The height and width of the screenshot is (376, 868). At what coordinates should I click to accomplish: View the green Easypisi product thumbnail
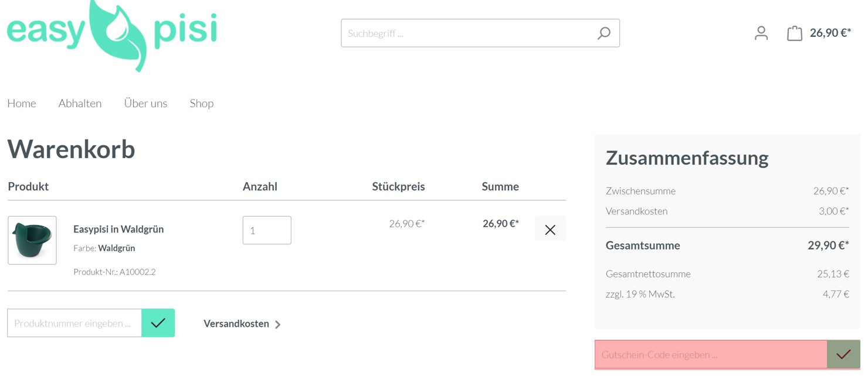[32, 240]
